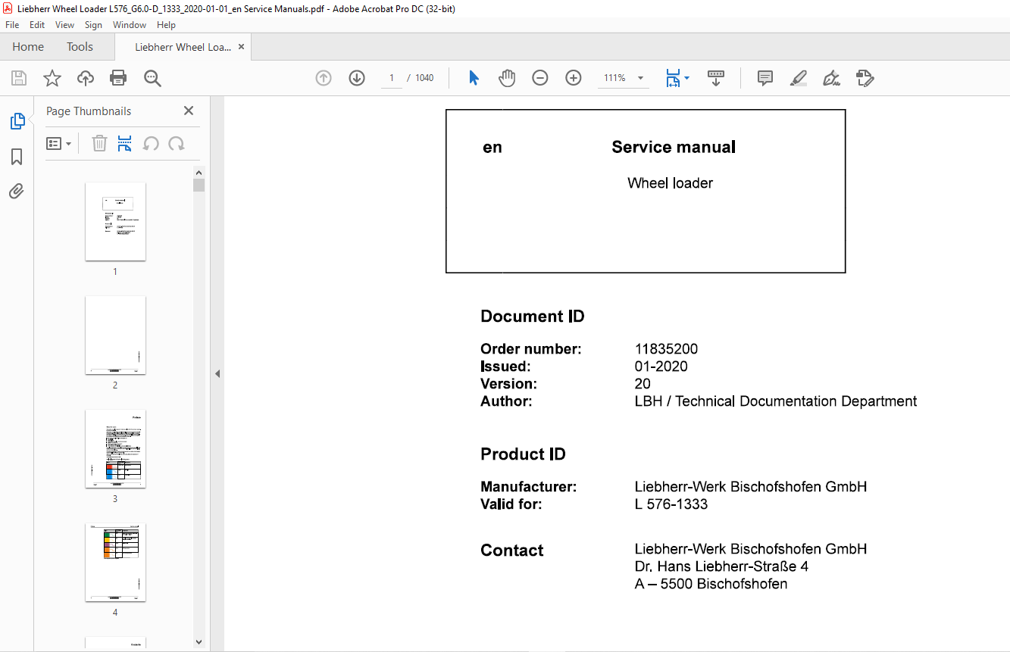The height and width of the screenshot is (652, 1010).
Task: Close the Liebherr document tab
Action: [242, 47]
